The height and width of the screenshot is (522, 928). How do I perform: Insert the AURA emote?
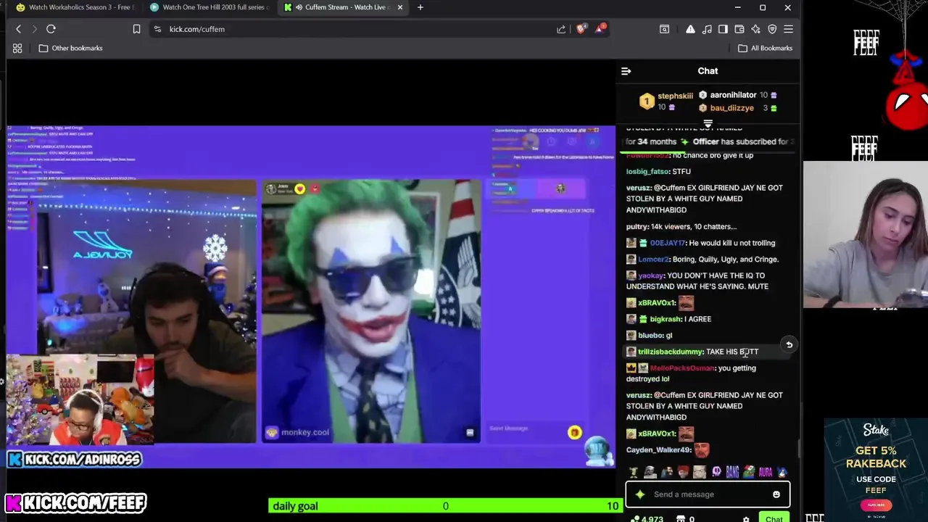[766, 473]
